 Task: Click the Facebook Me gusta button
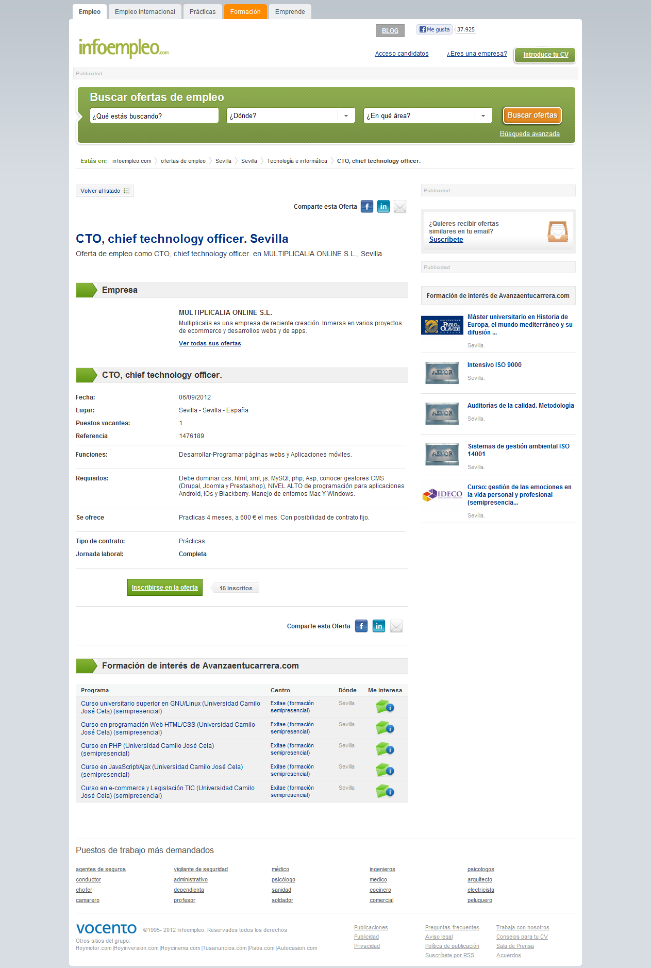435,29
